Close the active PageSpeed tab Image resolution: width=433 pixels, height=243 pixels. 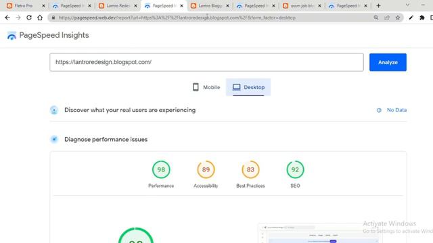(182, 6)
